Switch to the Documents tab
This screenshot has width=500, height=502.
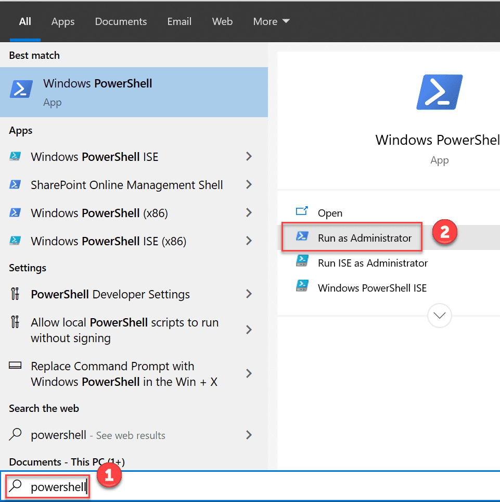(121, 21)
